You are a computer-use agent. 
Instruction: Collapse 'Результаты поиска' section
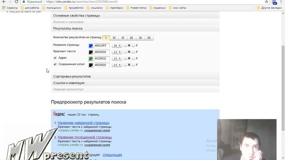[x=135, y=28]
